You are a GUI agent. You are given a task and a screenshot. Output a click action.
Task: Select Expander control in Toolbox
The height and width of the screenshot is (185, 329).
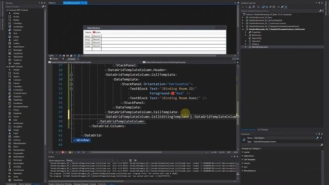point(17,113)
